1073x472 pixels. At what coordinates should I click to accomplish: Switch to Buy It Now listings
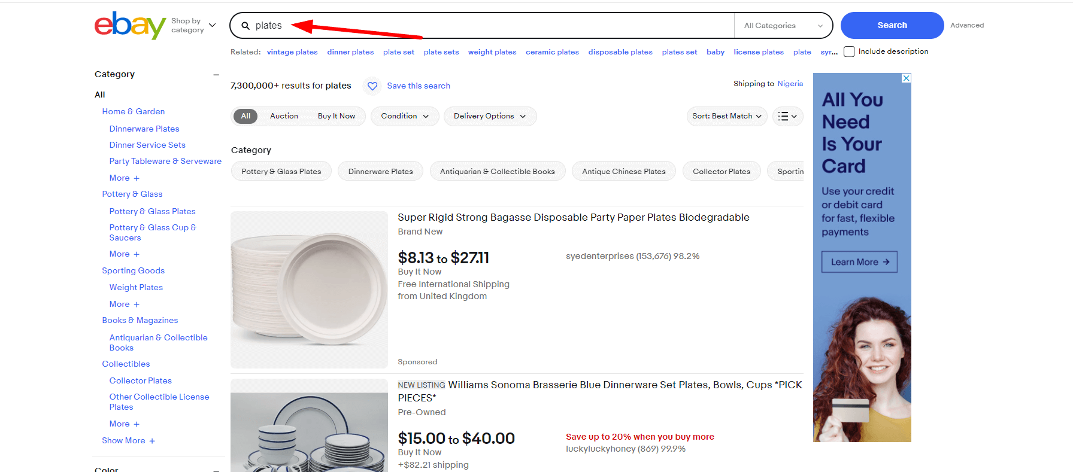click(337, 116)
